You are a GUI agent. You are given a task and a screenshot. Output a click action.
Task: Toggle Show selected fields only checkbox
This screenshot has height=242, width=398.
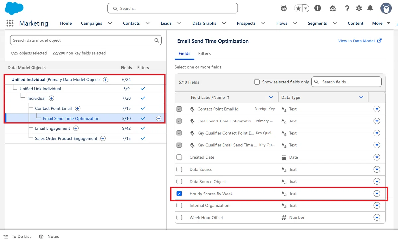coord(257,82)
